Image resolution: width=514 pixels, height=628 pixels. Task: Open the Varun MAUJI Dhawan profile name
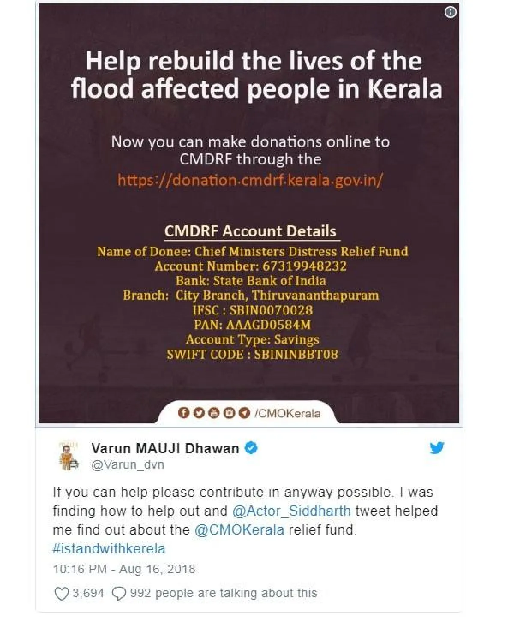pos(165,449)
